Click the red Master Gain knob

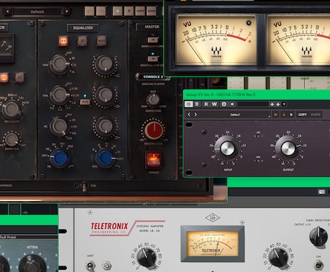[x=154, y=130]
